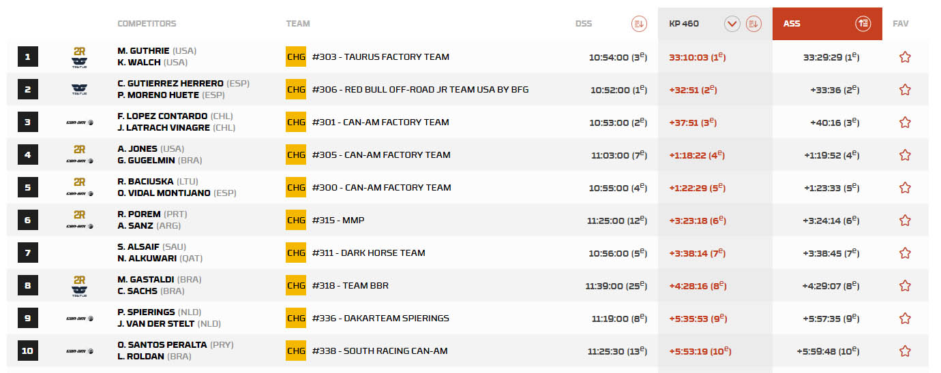Sort standings by KP 460 time
This screenshot has height=373, width=941.
(753, 24)
